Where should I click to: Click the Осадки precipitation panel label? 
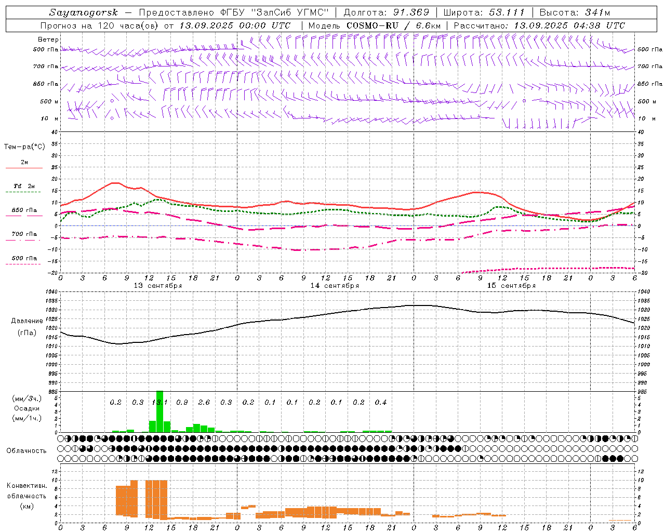[x=26, y=408]
